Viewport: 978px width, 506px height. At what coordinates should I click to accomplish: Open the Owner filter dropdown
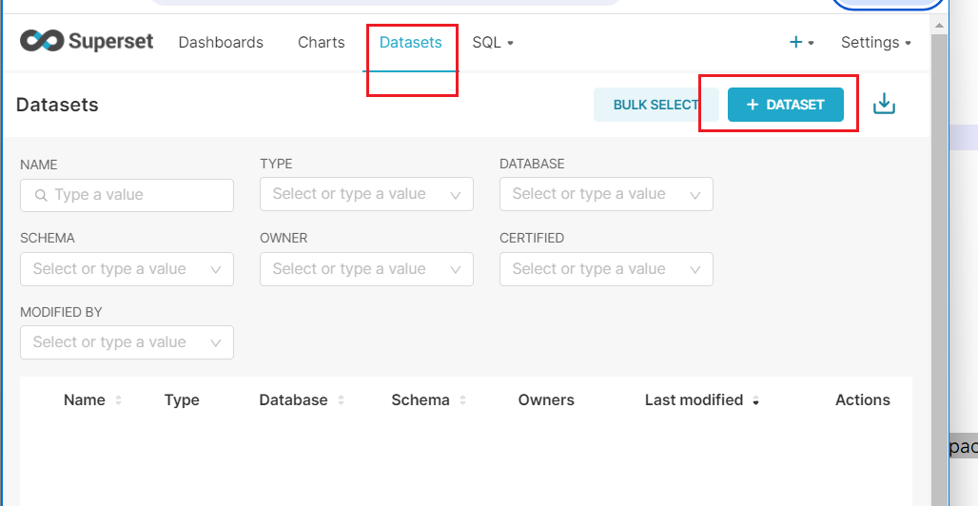coord(366,269)
